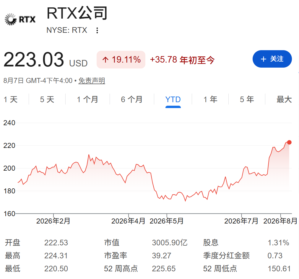Click the 52 周低点 value 150.61

coord(279,269)
